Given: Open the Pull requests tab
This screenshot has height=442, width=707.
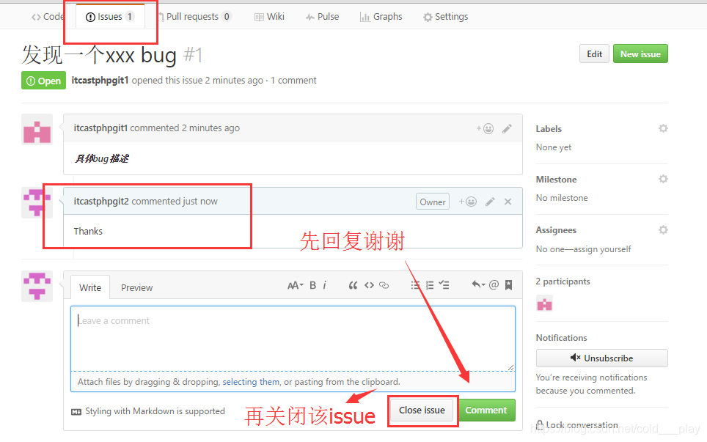Looking at the screenshot, I should coord(195,17).
